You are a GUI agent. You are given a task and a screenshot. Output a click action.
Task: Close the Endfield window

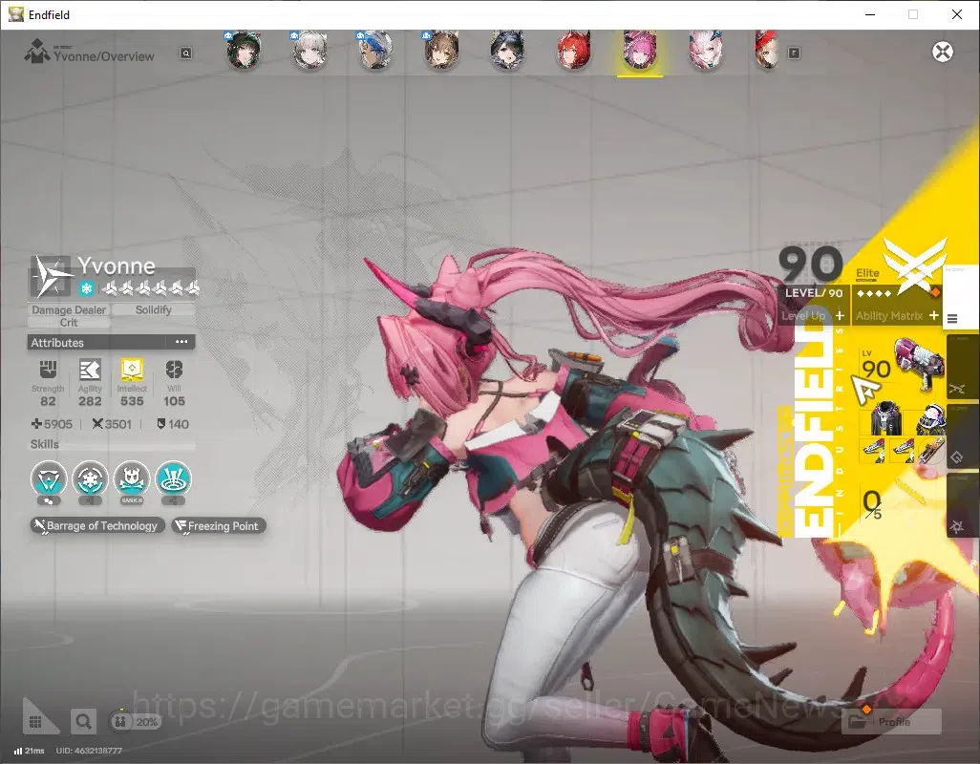[957, 14]
